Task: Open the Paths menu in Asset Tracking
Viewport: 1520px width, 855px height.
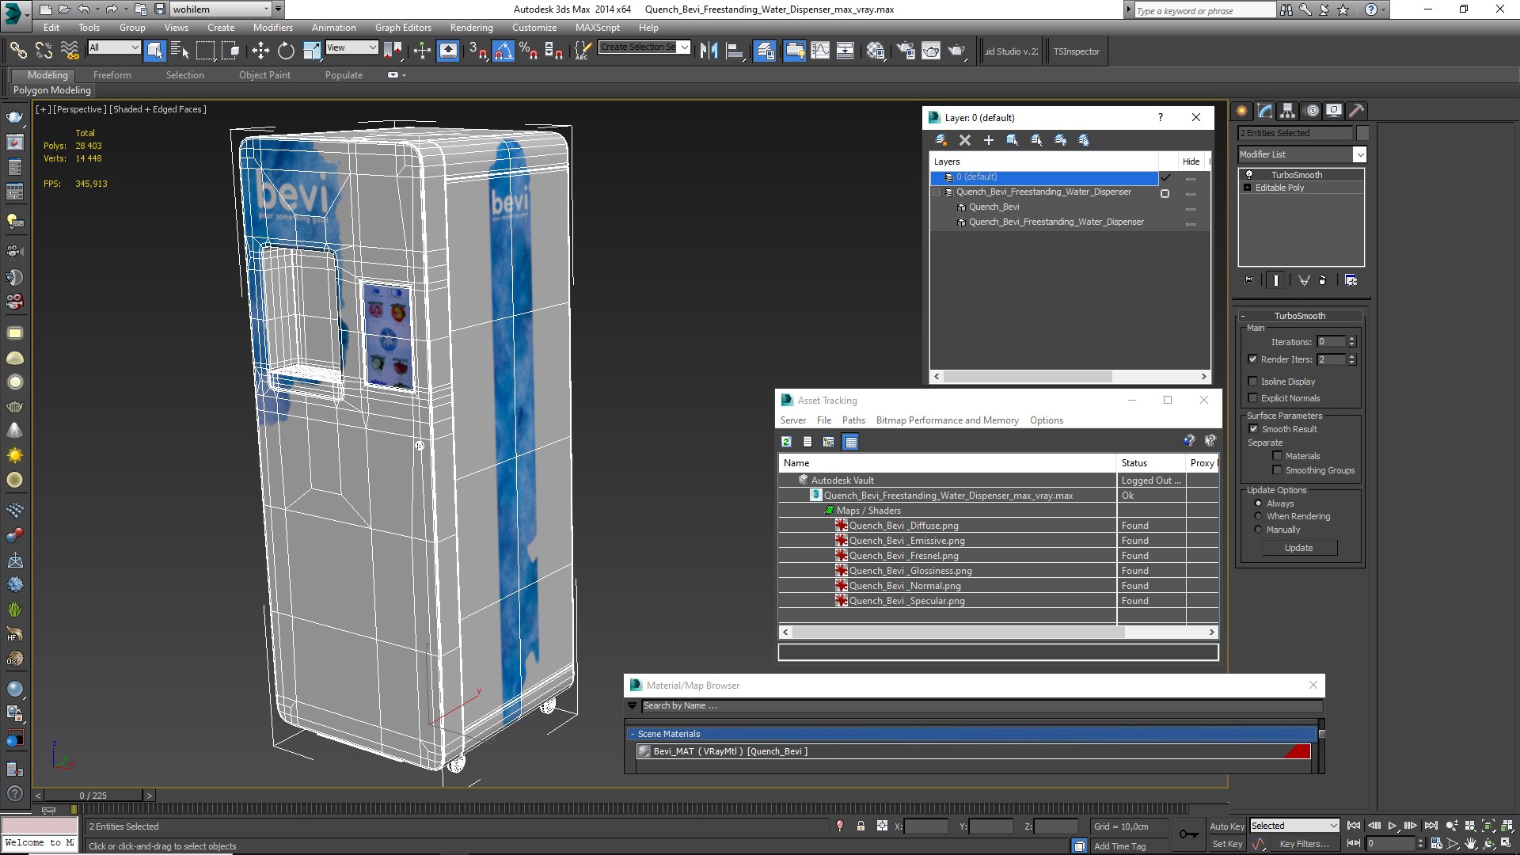Action: [853, 420]
